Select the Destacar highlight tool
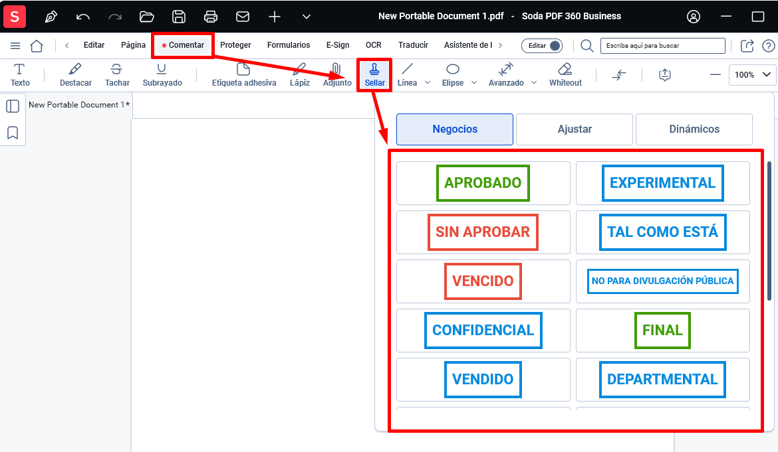 point(76,75)
